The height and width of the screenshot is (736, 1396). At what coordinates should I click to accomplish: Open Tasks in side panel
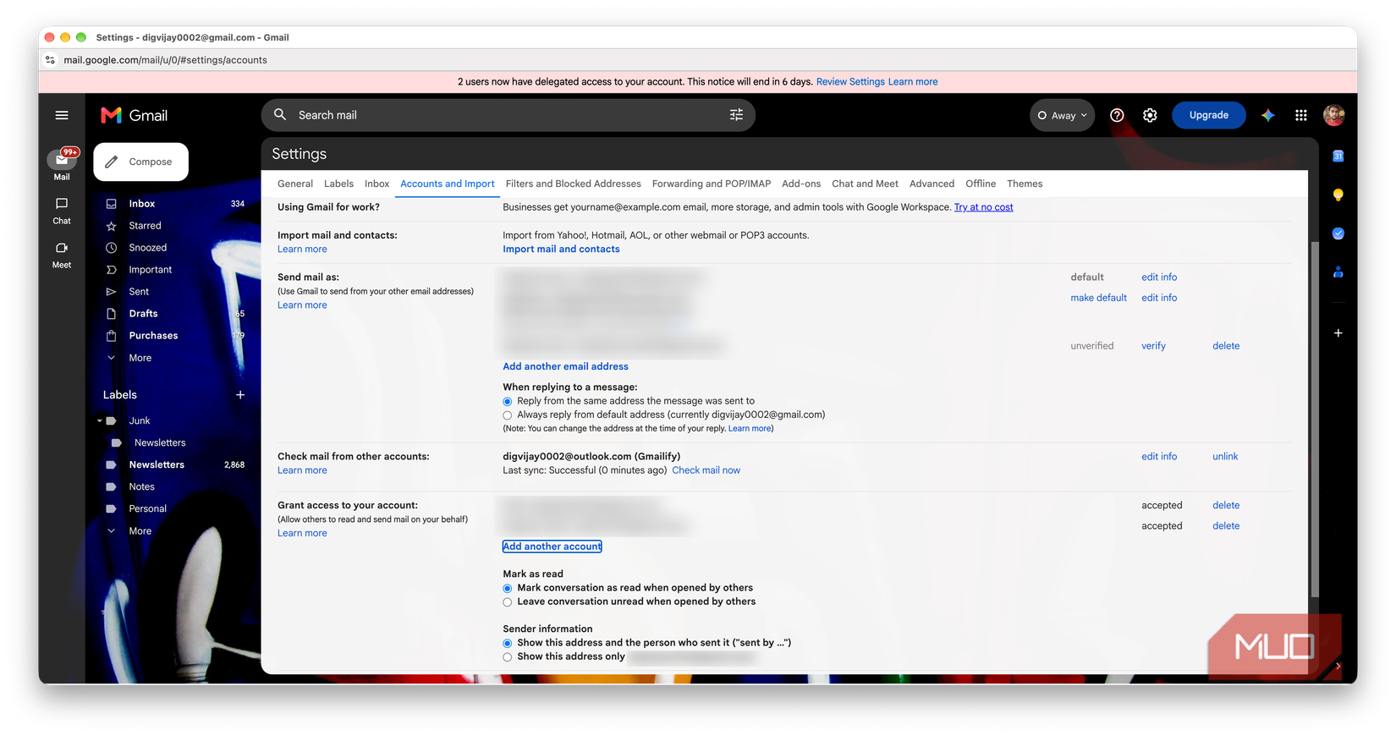click(x=1338, y=233)
